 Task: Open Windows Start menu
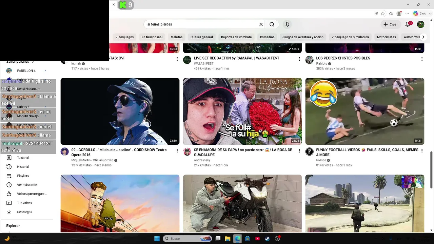tap(157, 239)
